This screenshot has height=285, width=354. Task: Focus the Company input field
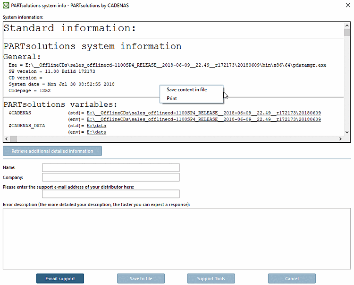click(111, 177)
